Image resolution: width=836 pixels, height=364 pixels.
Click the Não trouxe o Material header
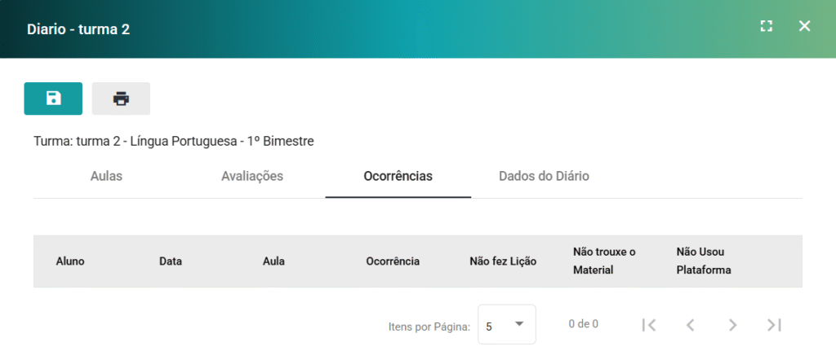[605, 261]
